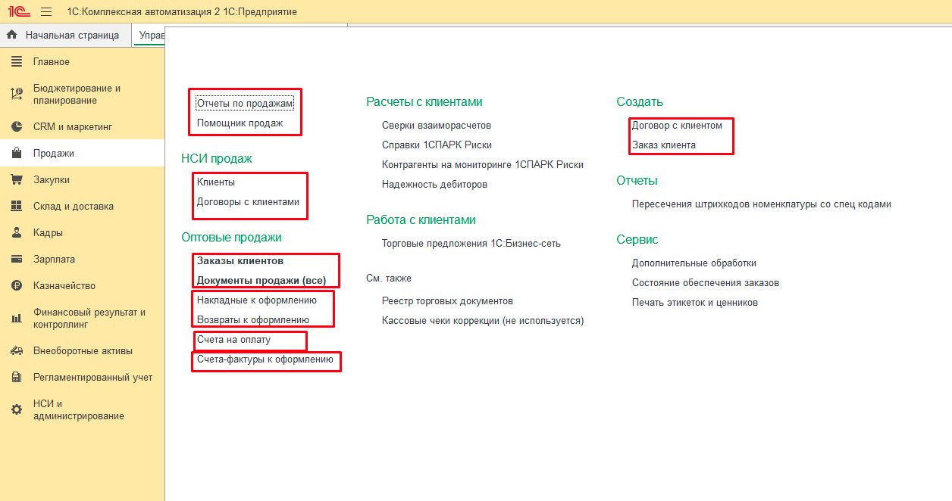952x501 pixels.
Task: Open the Заказы клиентов list
Action: (x=240, y=261)
